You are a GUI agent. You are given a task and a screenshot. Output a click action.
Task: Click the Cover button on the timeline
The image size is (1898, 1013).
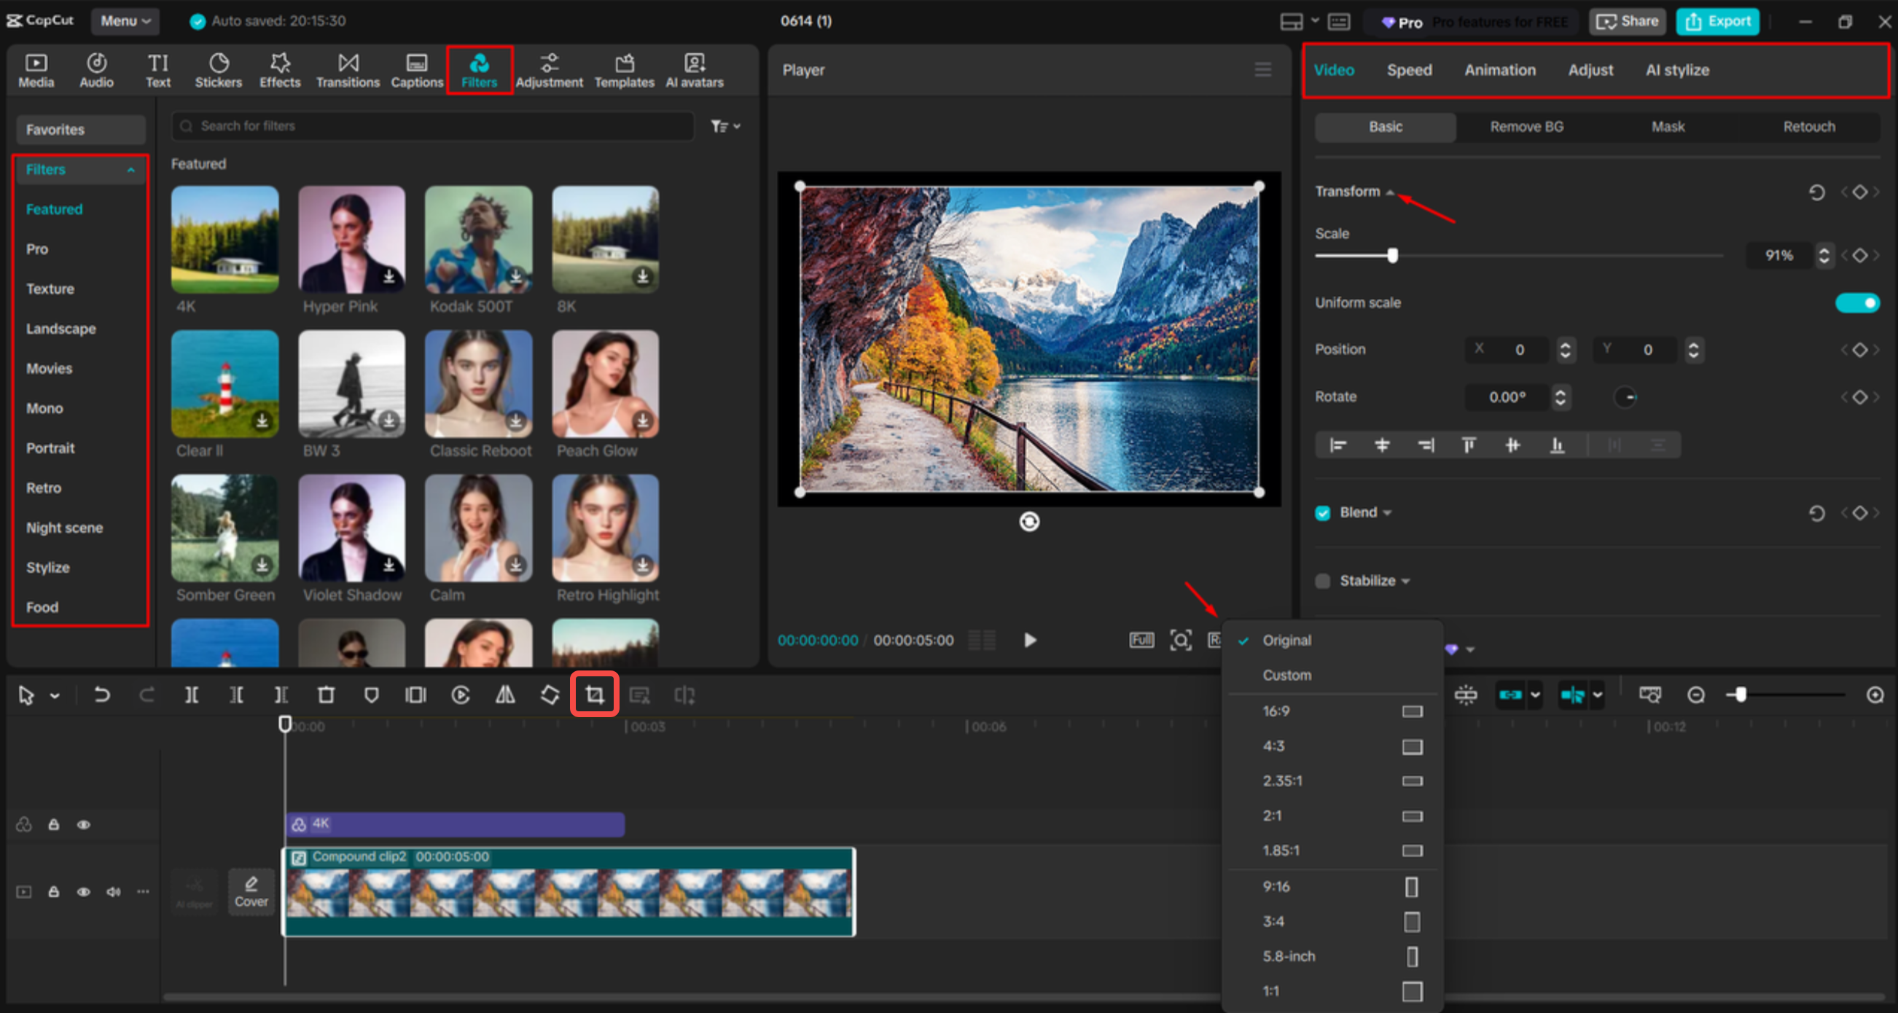coord(251,891)
